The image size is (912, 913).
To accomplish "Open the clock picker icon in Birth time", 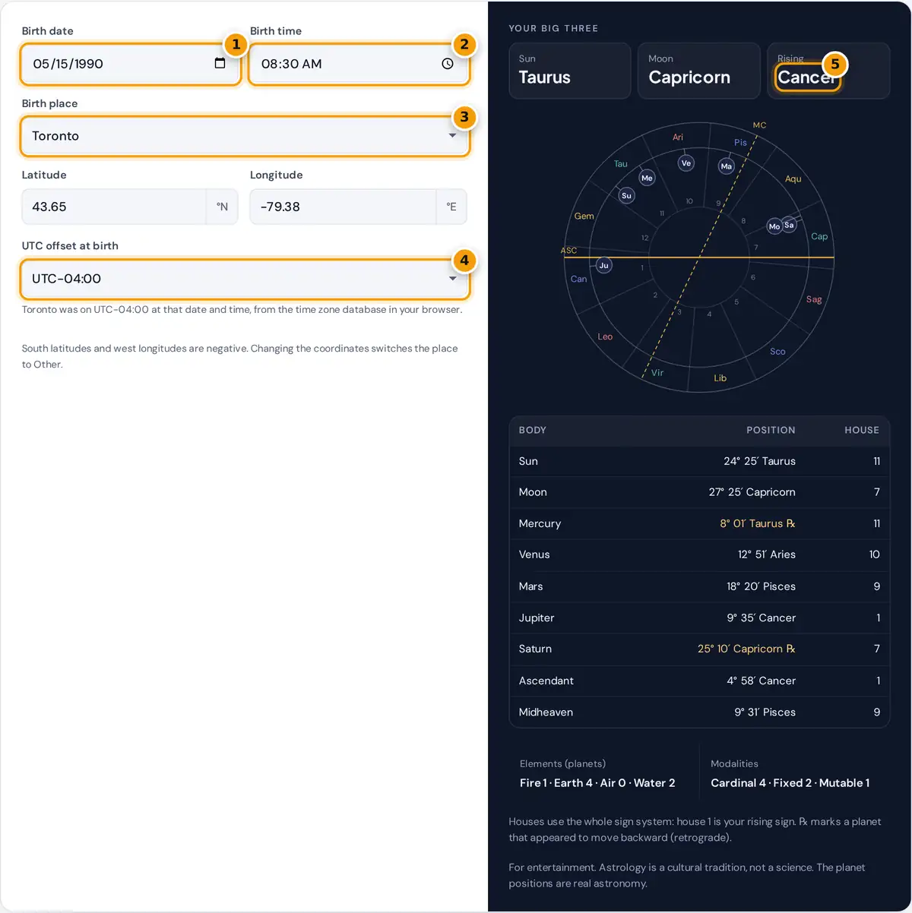I will [x=448, y=64].
